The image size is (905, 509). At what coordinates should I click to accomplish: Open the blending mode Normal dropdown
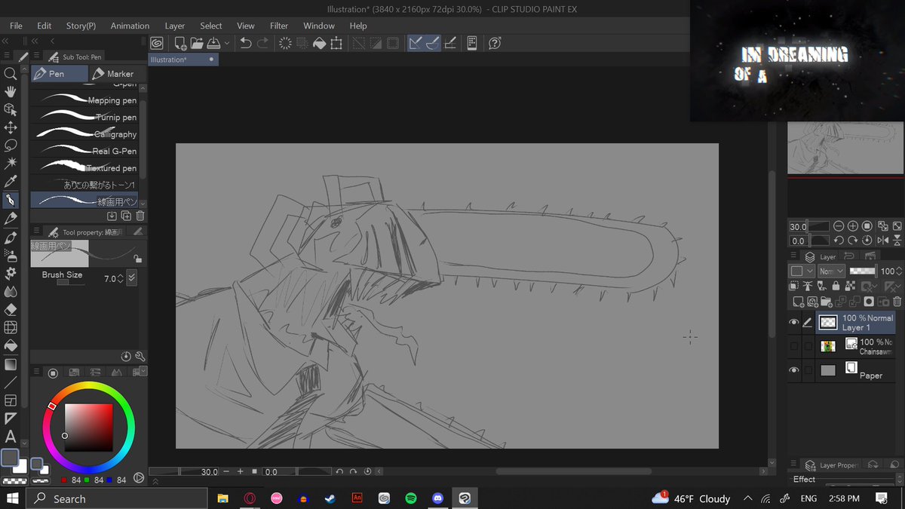(831, 271)
